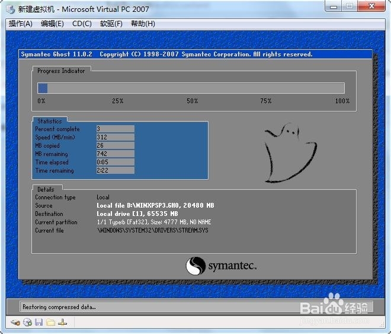Click the Restoring compressed data status
The image size is (391, 334).
point(59,307)
